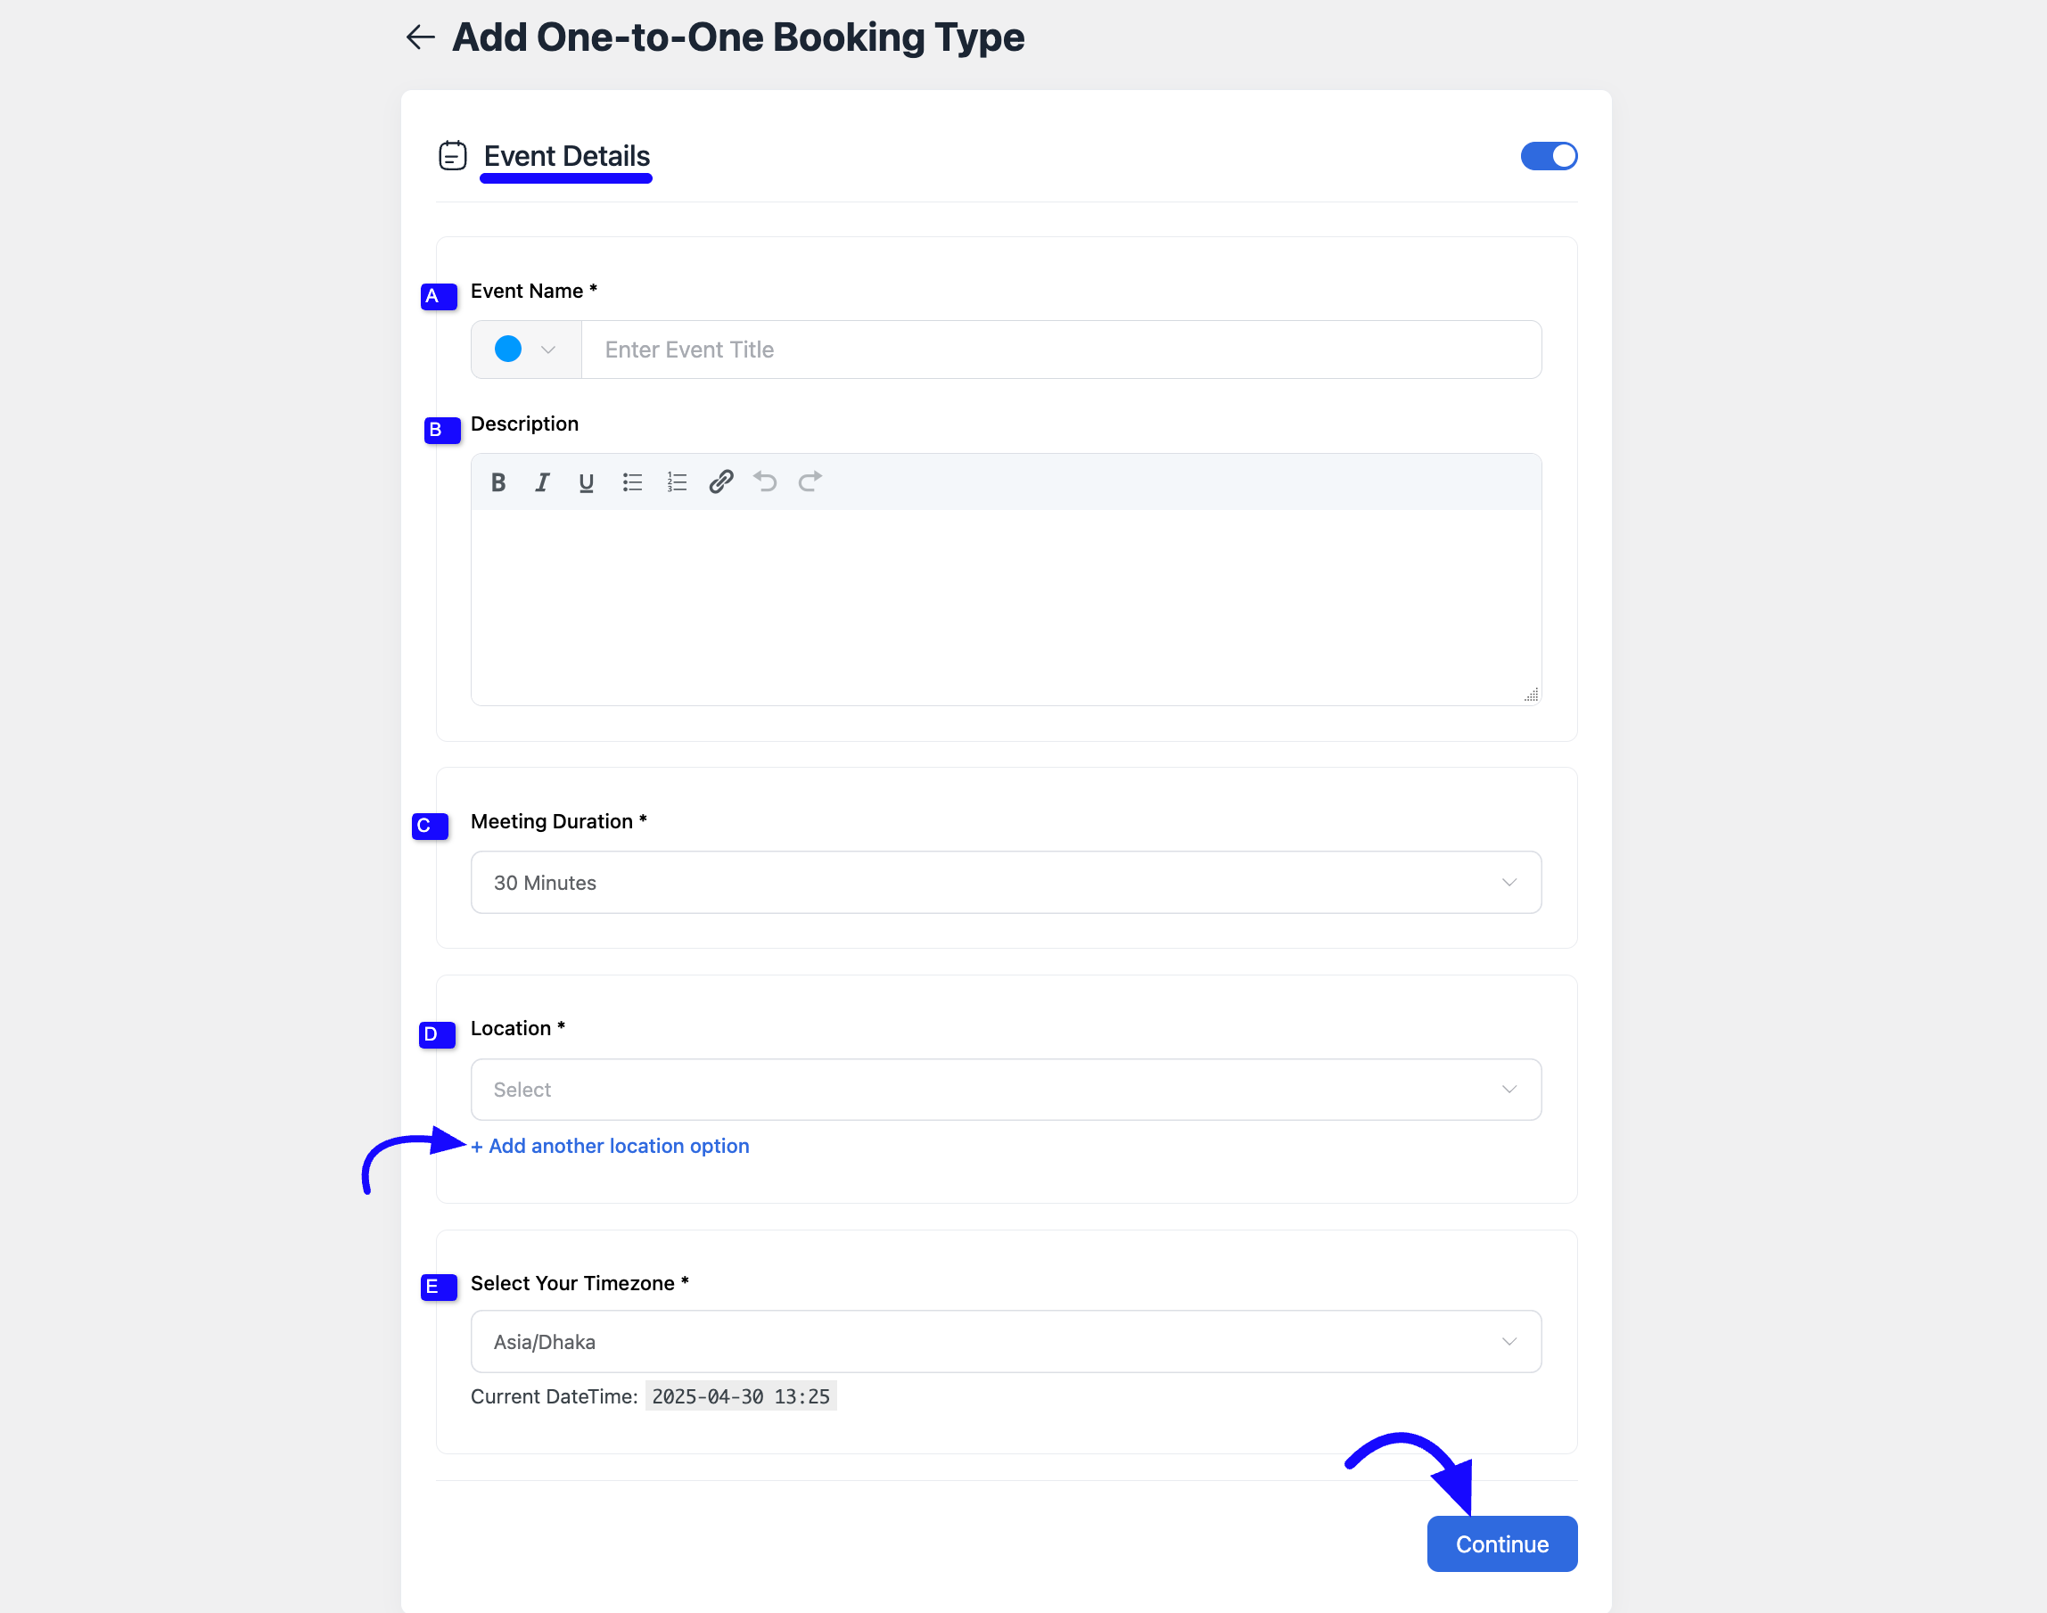Image resolution: width=2047 pixels, height=1613 pixels.
Task: Apply underline formatting in description toolbar
Action: 587,482
